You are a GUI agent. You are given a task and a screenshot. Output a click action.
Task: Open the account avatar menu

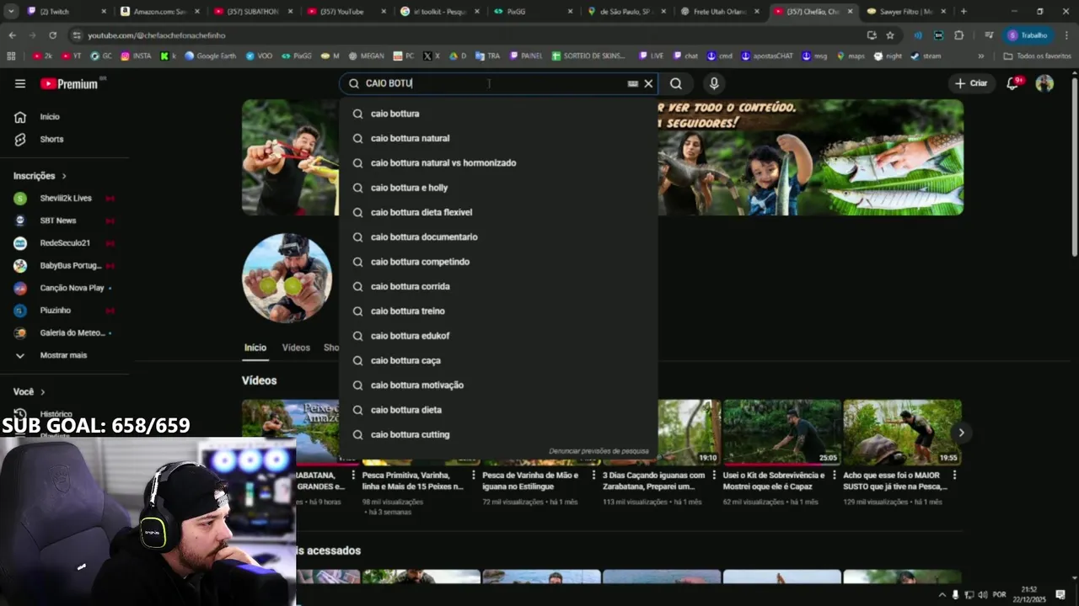click(x=1044, y=83)
